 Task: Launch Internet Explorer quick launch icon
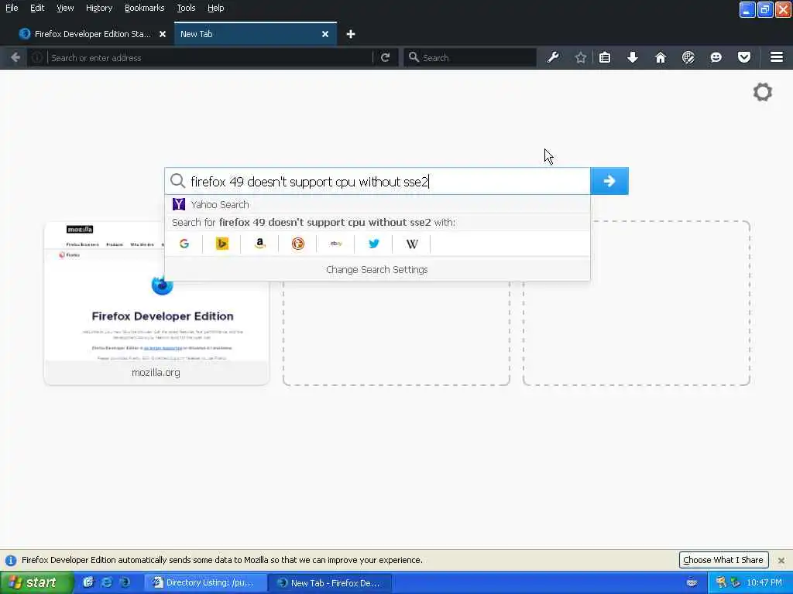coord(107,582)
